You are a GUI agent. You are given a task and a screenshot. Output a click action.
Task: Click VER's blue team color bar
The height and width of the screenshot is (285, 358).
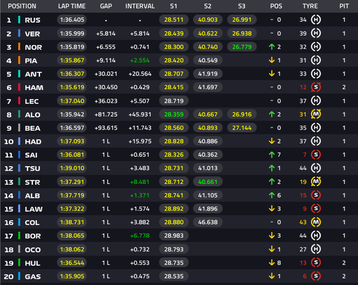[19, 33]
